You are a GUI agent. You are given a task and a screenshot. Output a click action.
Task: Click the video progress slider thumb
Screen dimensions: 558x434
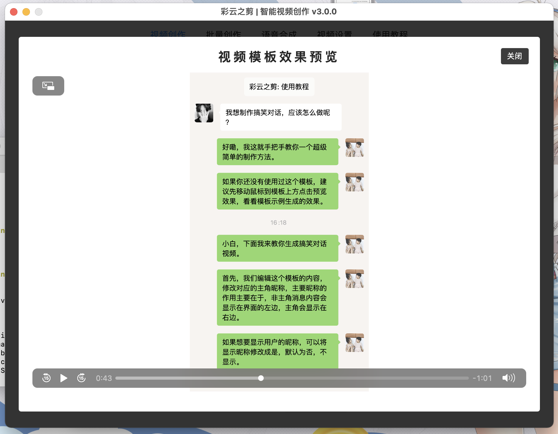coord(261,378)
